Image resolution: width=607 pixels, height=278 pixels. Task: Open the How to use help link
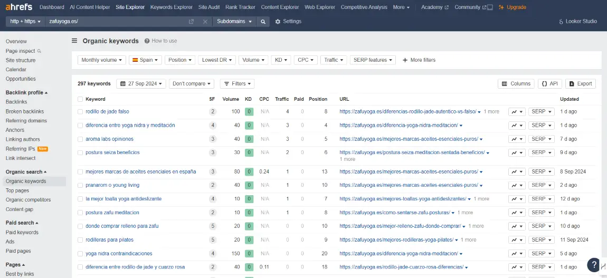160,41
